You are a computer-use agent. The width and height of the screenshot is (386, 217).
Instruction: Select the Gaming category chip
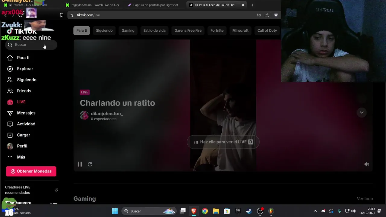tap(128, 30)
